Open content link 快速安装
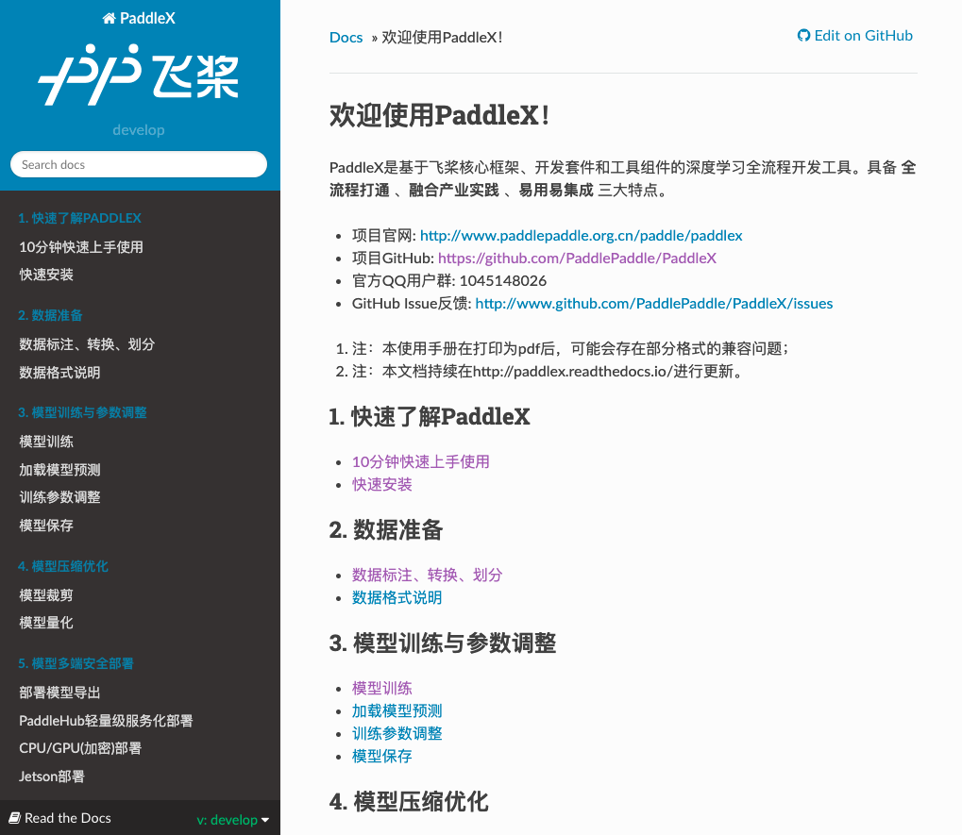This screenshot has width=962, height=835. tap(381, 484)
